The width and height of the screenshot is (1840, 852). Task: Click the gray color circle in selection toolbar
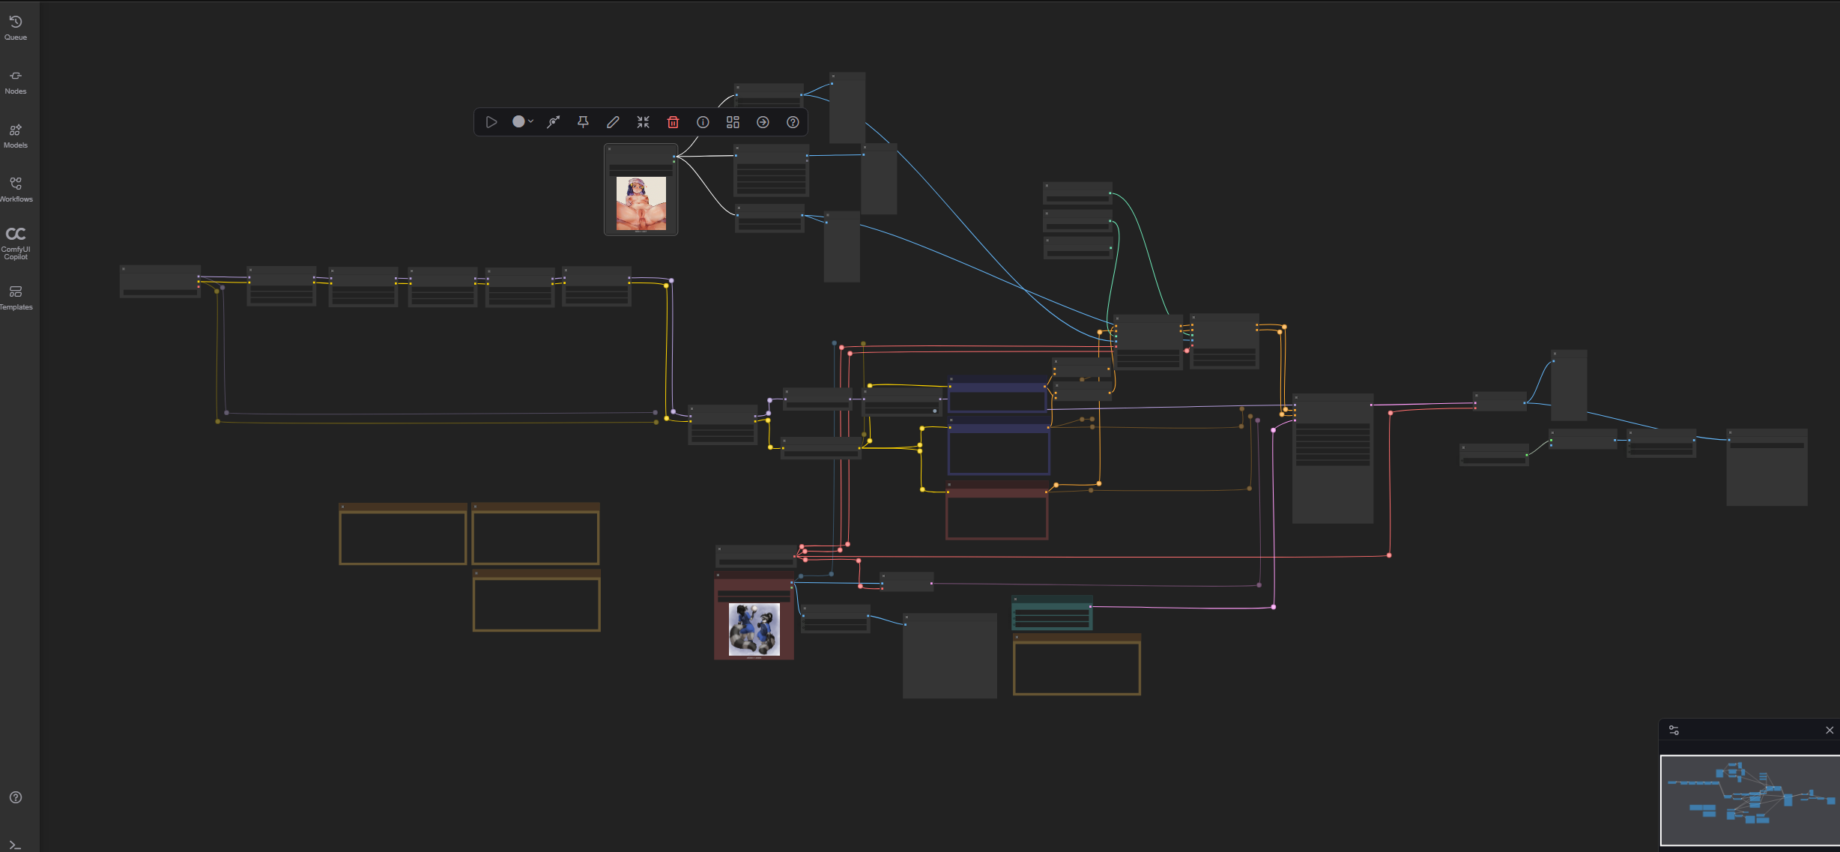tap(518, 121)
